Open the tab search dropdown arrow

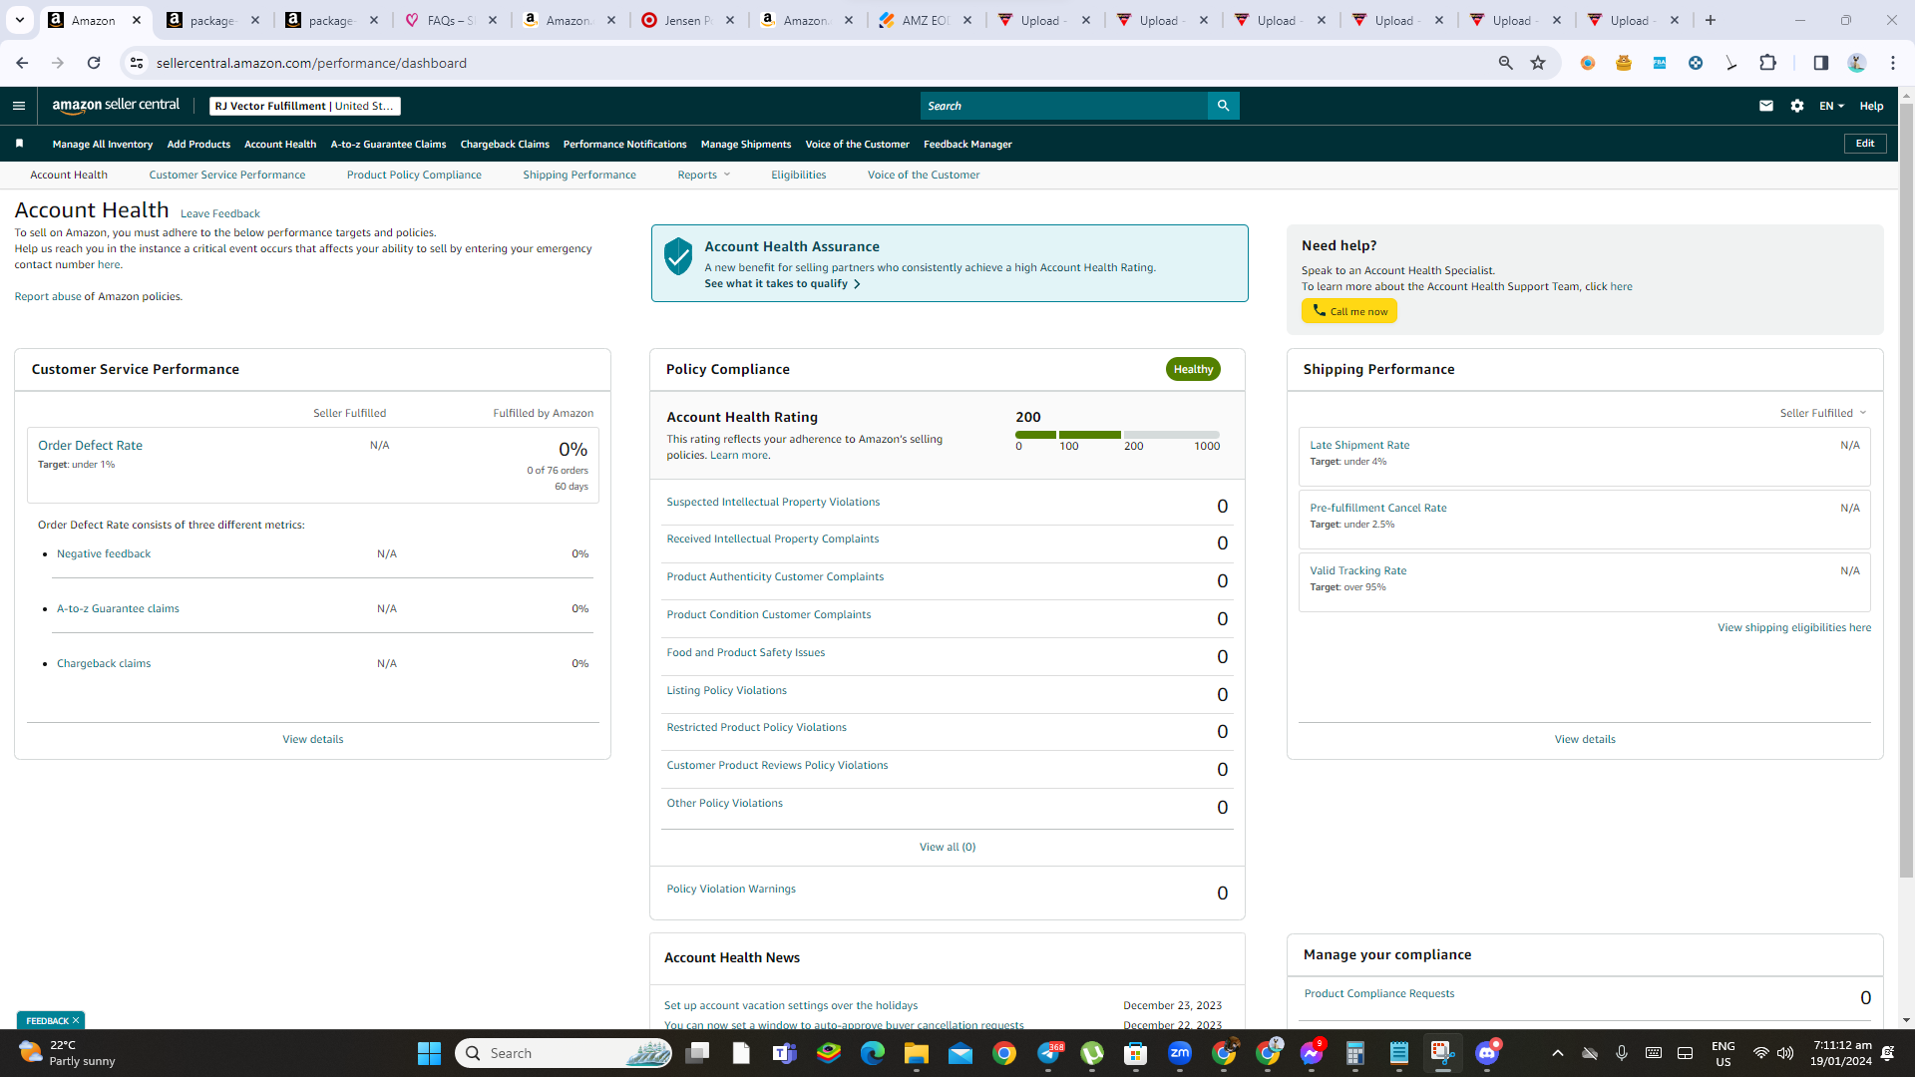[x=20, y=20]
